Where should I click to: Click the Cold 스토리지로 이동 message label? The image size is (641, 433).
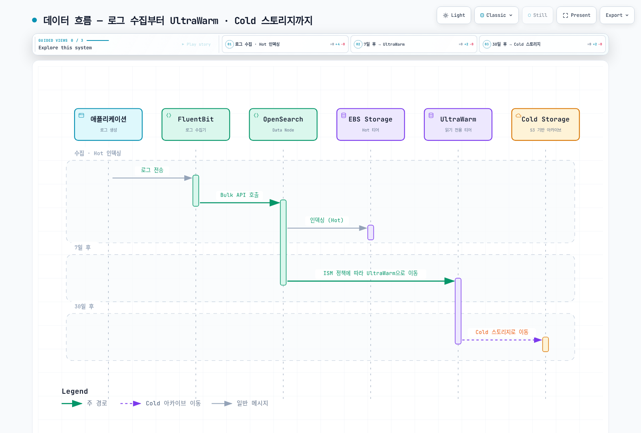502,332
